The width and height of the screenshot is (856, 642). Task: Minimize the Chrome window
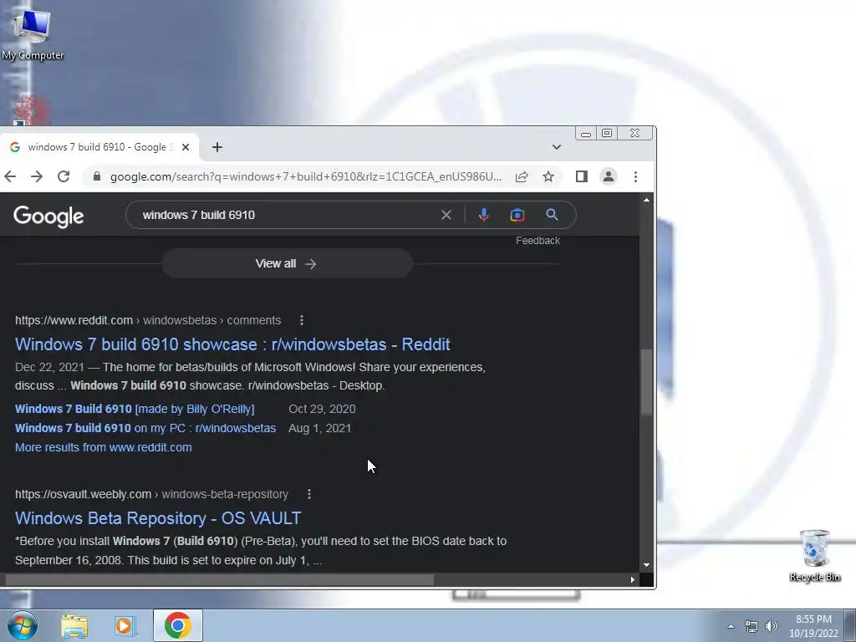pyautogui.click(x=586, y=134)
